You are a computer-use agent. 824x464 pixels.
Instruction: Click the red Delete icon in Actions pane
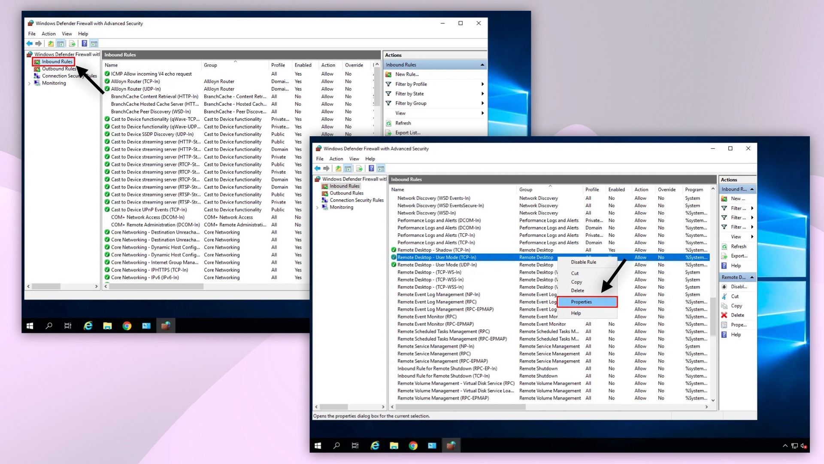click(x=724, y=315)
